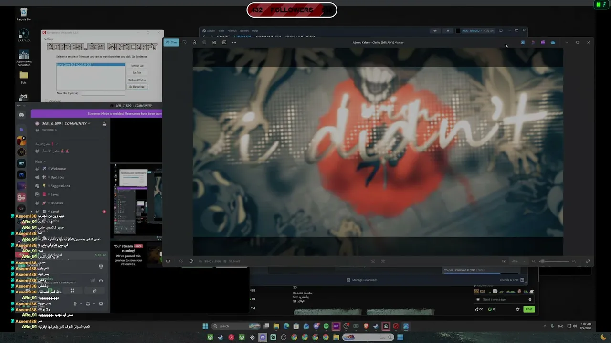611x343 pixels.
Task: Open Steam from the taskbar
Action: click(x=376, y=326)
